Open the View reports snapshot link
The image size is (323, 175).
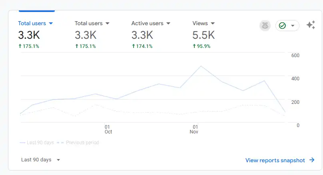(275, 160)
